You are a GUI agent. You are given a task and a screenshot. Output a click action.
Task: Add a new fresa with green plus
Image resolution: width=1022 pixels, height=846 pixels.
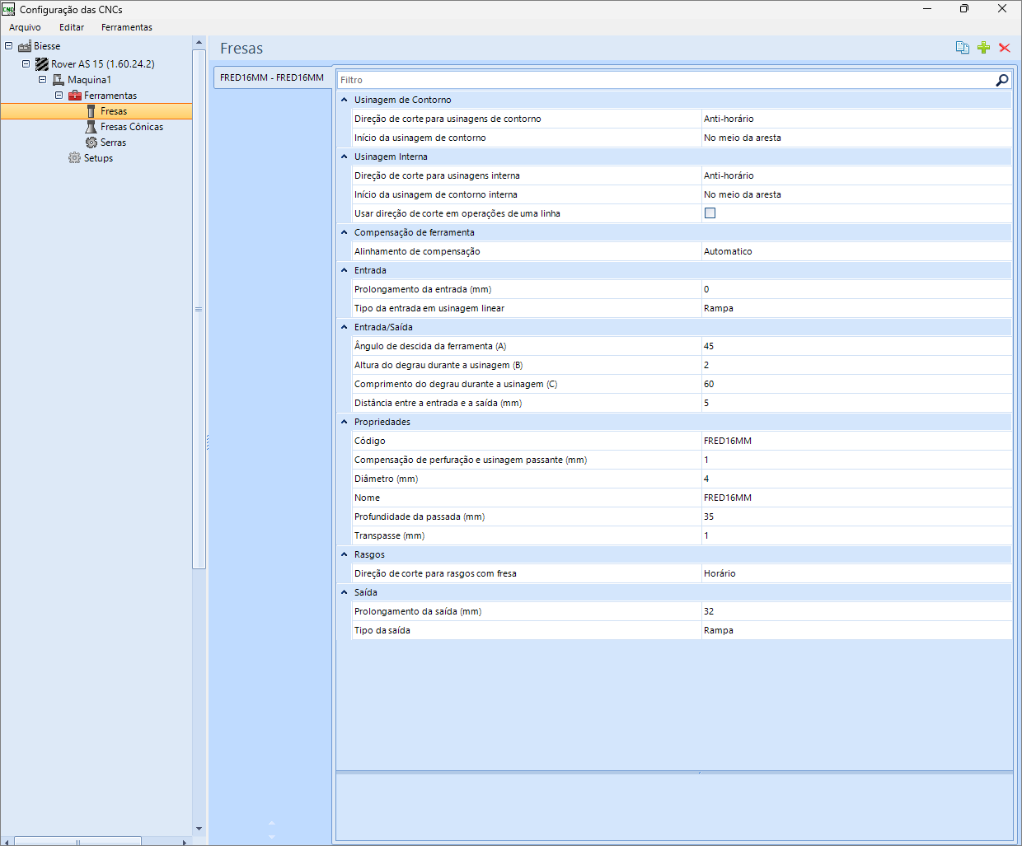(983, 48)
